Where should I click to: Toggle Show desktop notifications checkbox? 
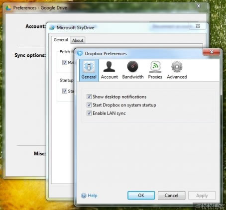pos(89,97)
